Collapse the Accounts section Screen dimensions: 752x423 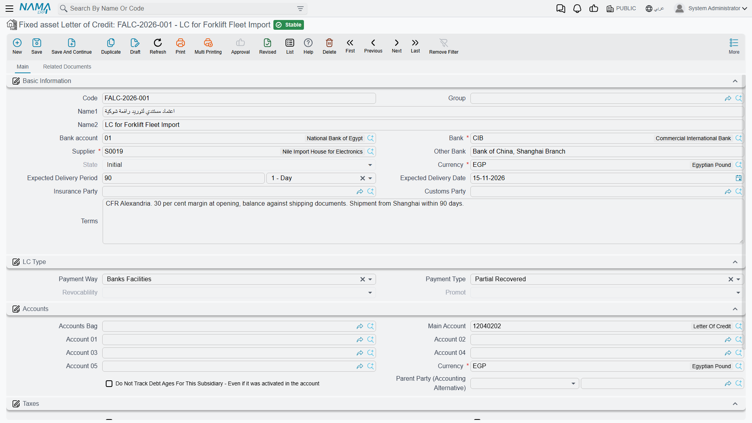point(735,309)
